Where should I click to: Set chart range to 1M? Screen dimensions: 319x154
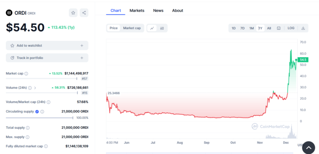point(251,28)
